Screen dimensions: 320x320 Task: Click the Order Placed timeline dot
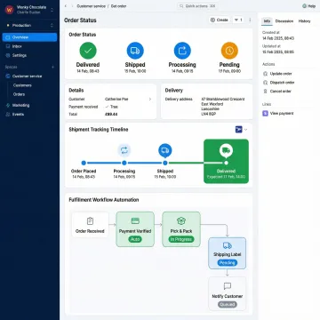[84, 163]
